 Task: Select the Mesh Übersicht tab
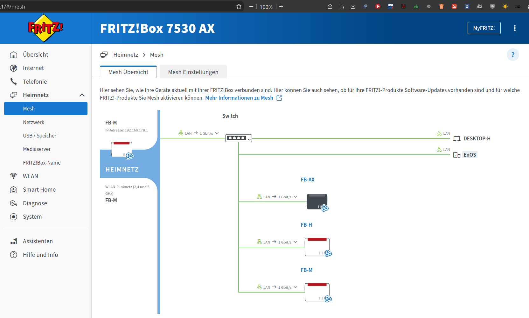pos(128,72)
